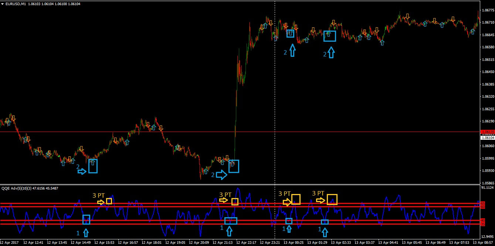Click the yellow '3 PT' right arrow icon
The width and height of the screenshot is (495, 246).
coord(100,201)
